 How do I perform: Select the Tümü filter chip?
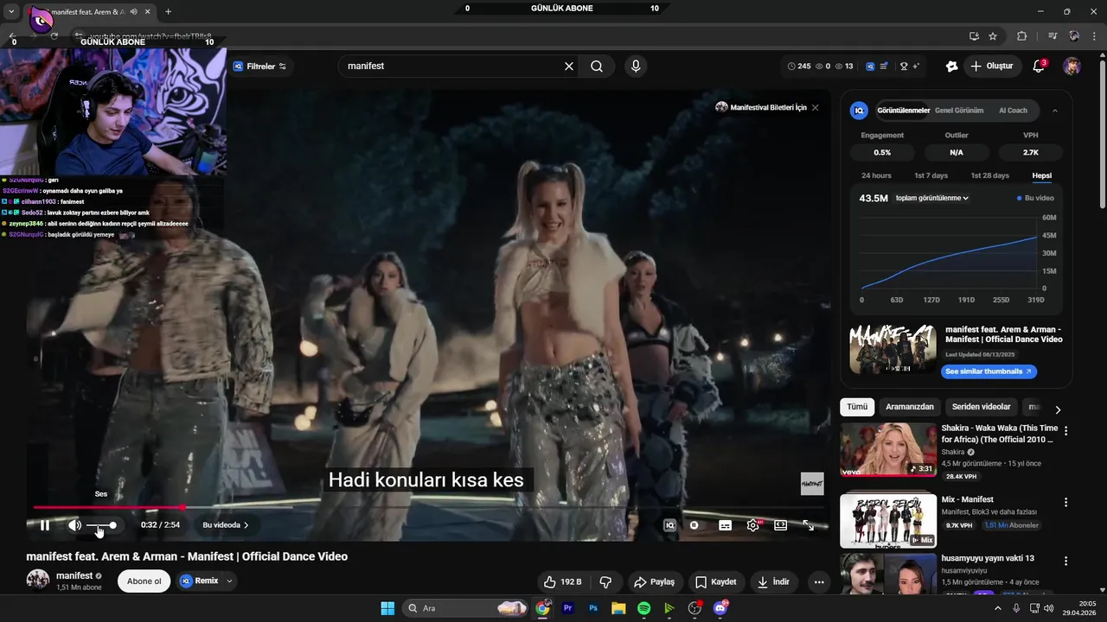(857, 407)
